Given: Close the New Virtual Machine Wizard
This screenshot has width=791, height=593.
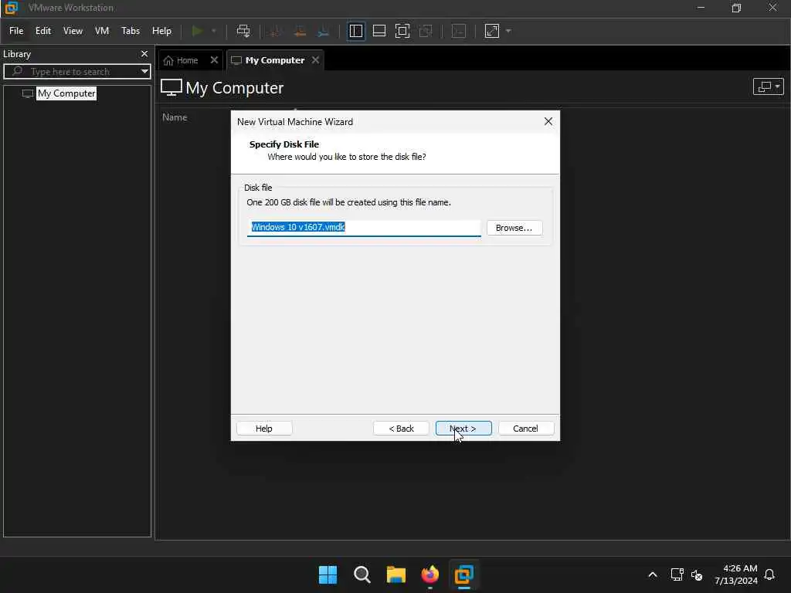Looking at the screenshot, I should [548, 121].
